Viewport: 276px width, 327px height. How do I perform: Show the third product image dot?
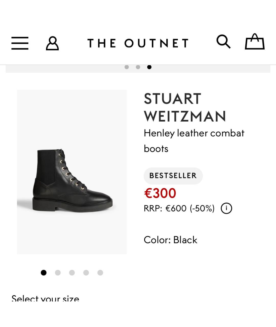point(72,273)
